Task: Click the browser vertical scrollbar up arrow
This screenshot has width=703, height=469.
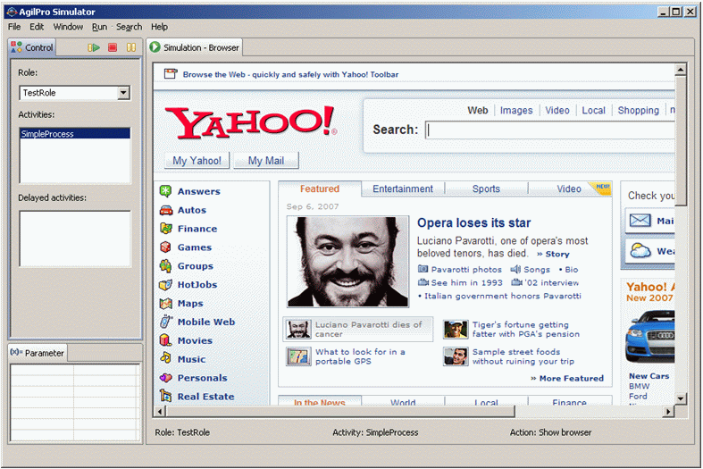Action: pos(681,70)
